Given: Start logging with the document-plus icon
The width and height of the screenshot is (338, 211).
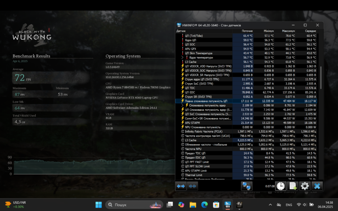Looking at the screenshot, I should (x=293, y=186).
